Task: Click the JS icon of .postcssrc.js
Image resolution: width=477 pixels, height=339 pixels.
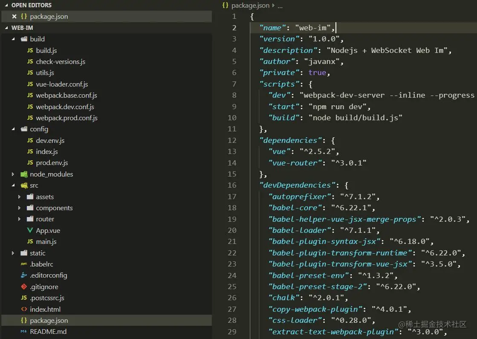Action: (x=24, y=298)
